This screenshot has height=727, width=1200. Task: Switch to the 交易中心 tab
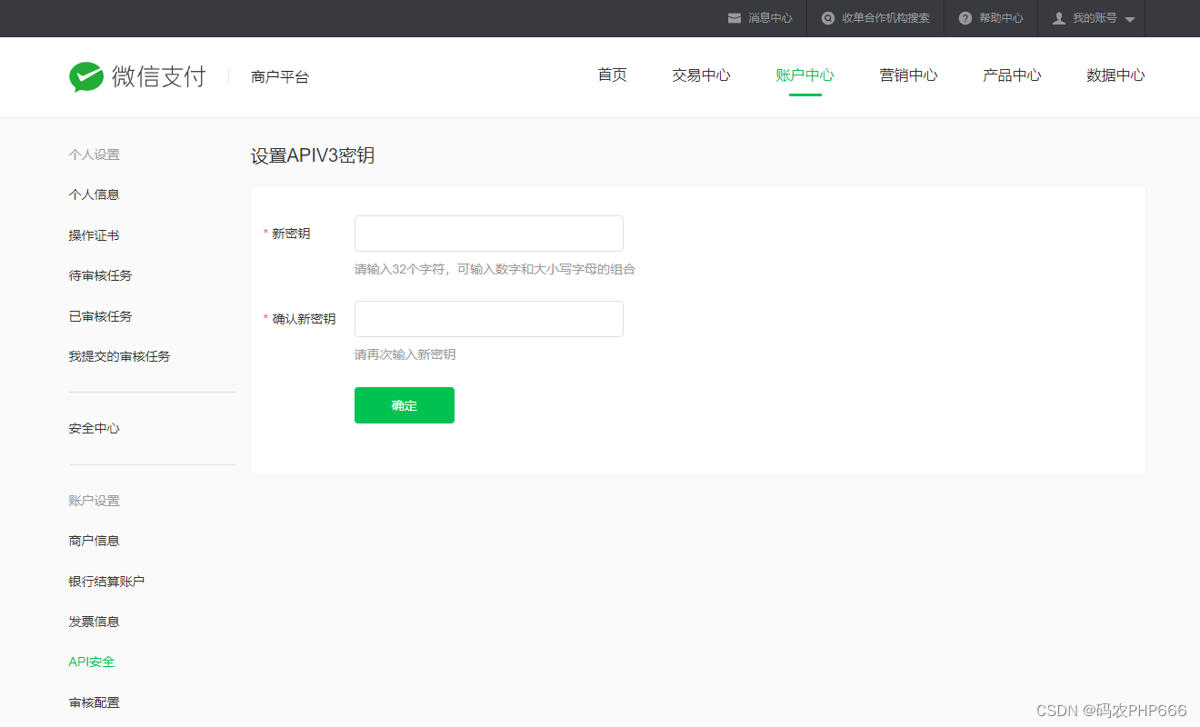coord(701,75)
